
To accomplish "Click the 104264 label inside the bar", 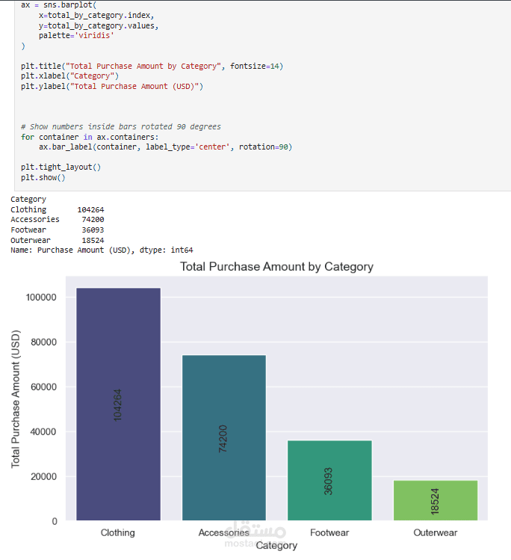I will [117, 405].
